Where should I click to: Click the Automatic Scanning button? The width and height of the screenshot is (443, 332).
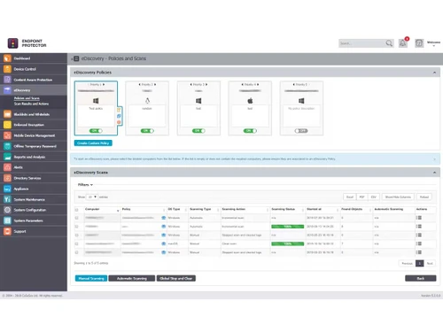(x=132, y=278)
